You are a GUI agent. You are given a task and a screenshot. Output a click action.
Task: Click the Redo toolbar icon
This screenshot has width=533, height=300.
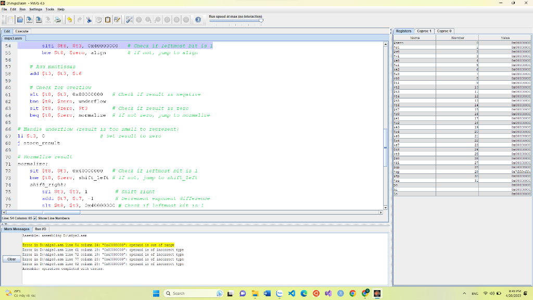tap(79, 20)
